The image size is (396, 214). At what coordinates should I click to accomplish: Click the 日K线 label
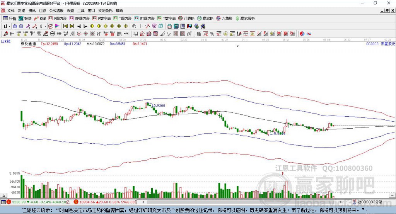pyautogui.click(x=6, y=41)
